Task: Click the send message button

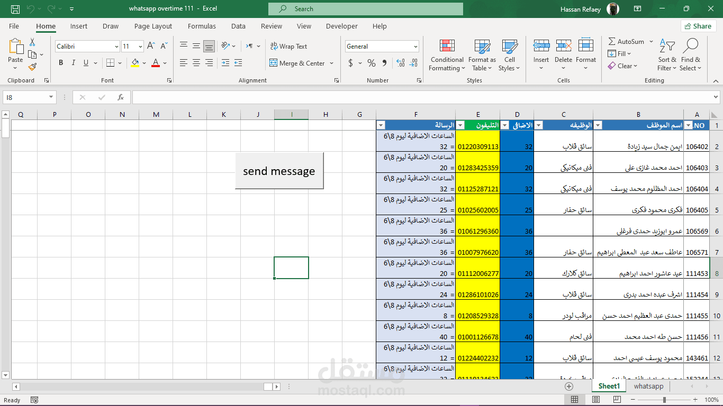Action: (279, 171)
